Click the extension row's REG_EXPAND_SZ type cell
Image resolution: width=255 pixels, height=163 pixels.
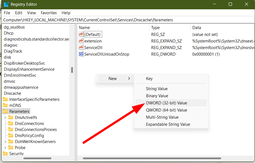coord(167,41)
